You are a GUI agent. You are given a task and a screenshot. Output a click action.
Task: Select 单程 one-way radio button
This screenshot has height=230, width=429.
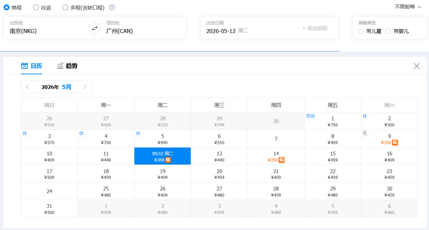click(6, 8)
